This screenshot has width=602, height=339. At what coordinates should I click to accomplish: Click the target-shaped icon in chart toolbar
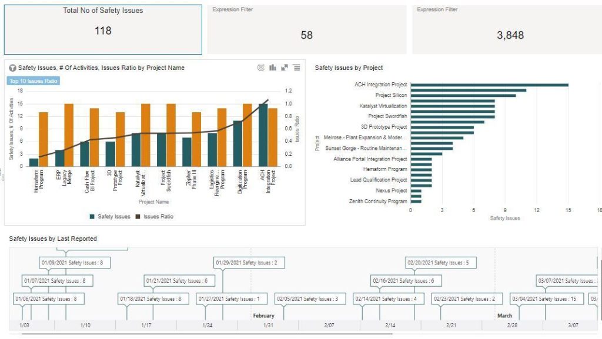(x=261, y=68)
